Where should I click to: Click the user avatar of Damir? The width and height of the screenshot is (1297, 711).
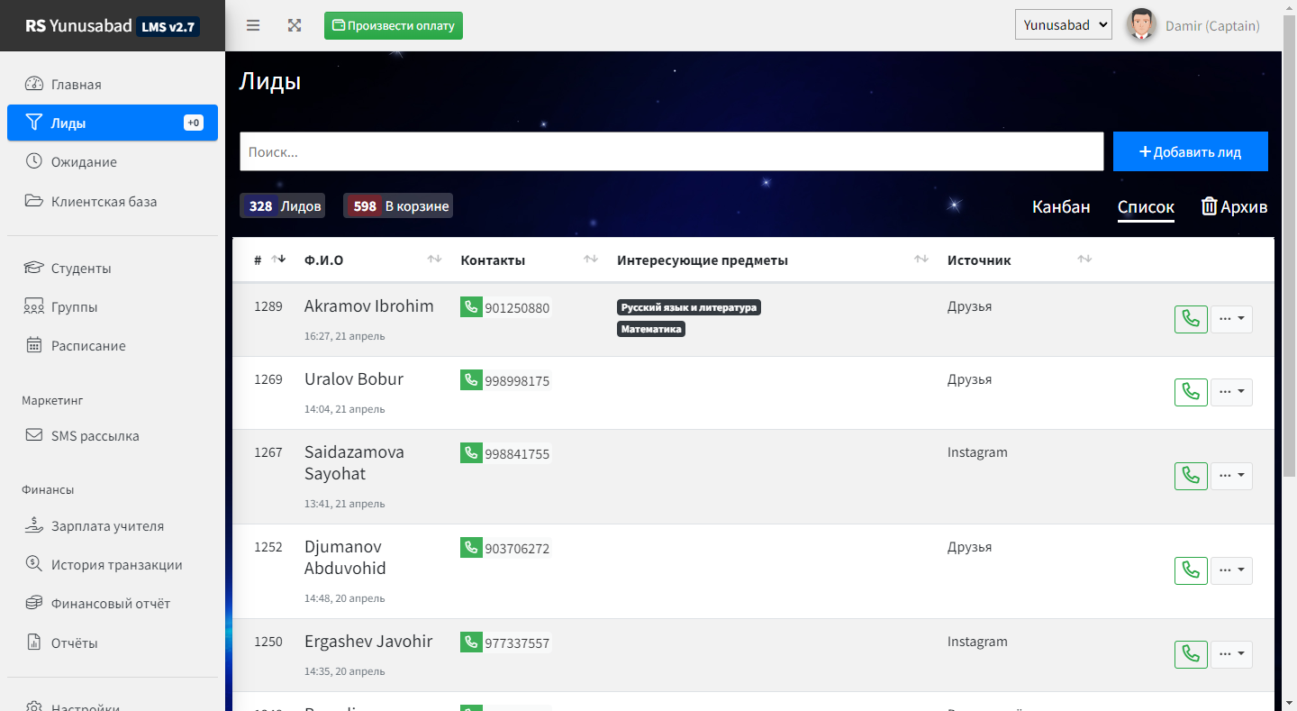click(1141, 25)
